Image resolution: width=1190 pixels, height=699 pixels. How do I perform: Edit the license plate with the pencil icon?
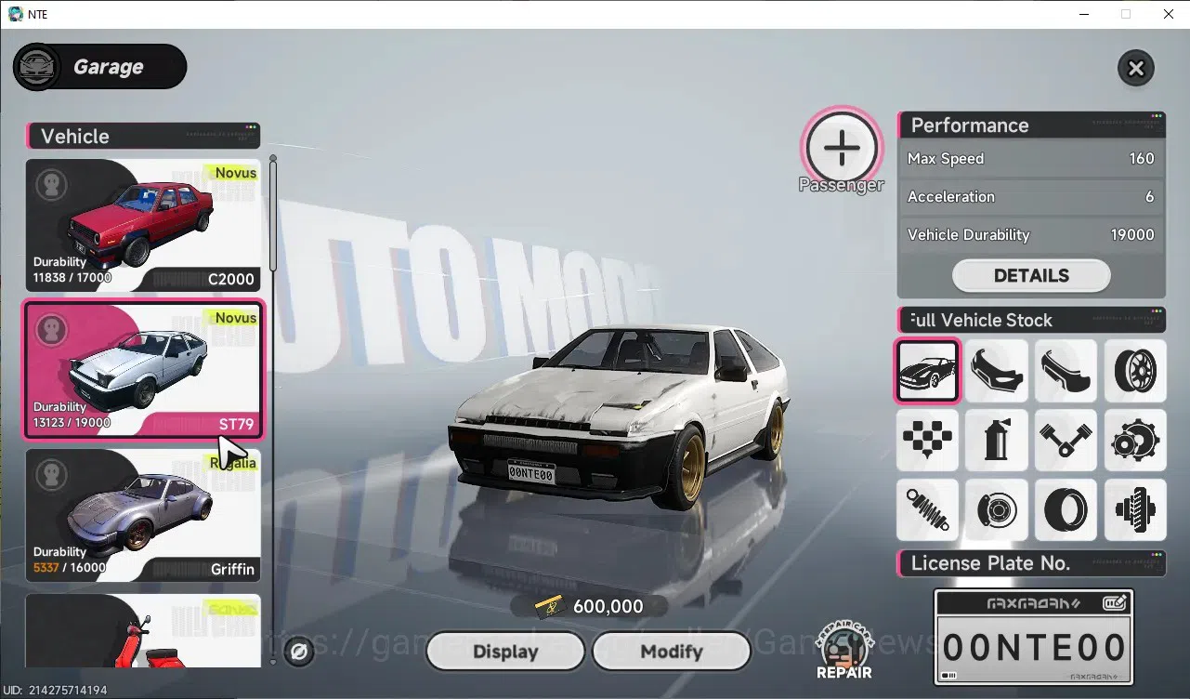pyautogui.click(x=1115, y=603)
